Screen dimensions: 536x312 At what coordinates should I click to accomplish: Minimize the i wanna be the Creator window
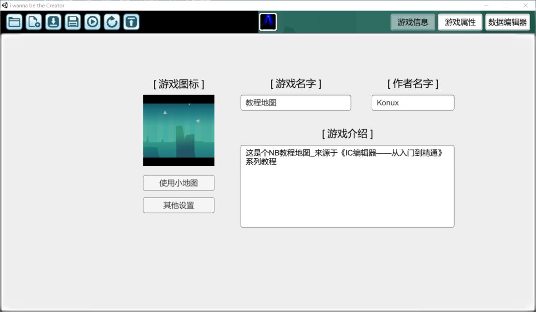click(x=487, y=5)
